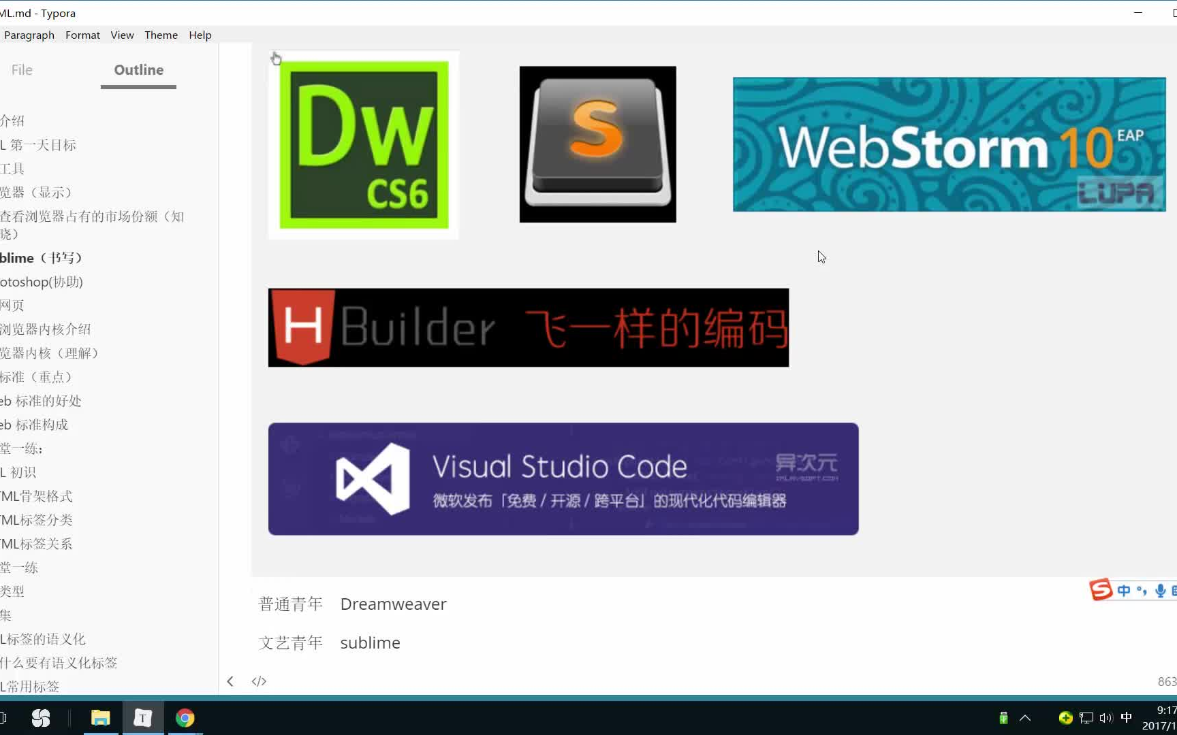The height and width of the screenshot is (735, 1177).
Task: Click the IME '中' indicator in taskbar tray
Action: pyautogui.click(x=1127, y=717)
